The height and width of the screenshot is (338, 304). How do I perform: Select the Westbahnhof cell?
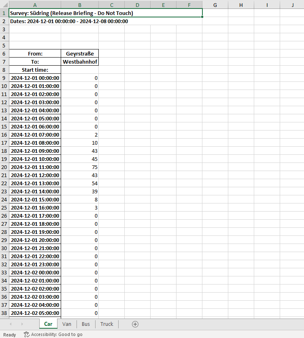pos(80,62)
